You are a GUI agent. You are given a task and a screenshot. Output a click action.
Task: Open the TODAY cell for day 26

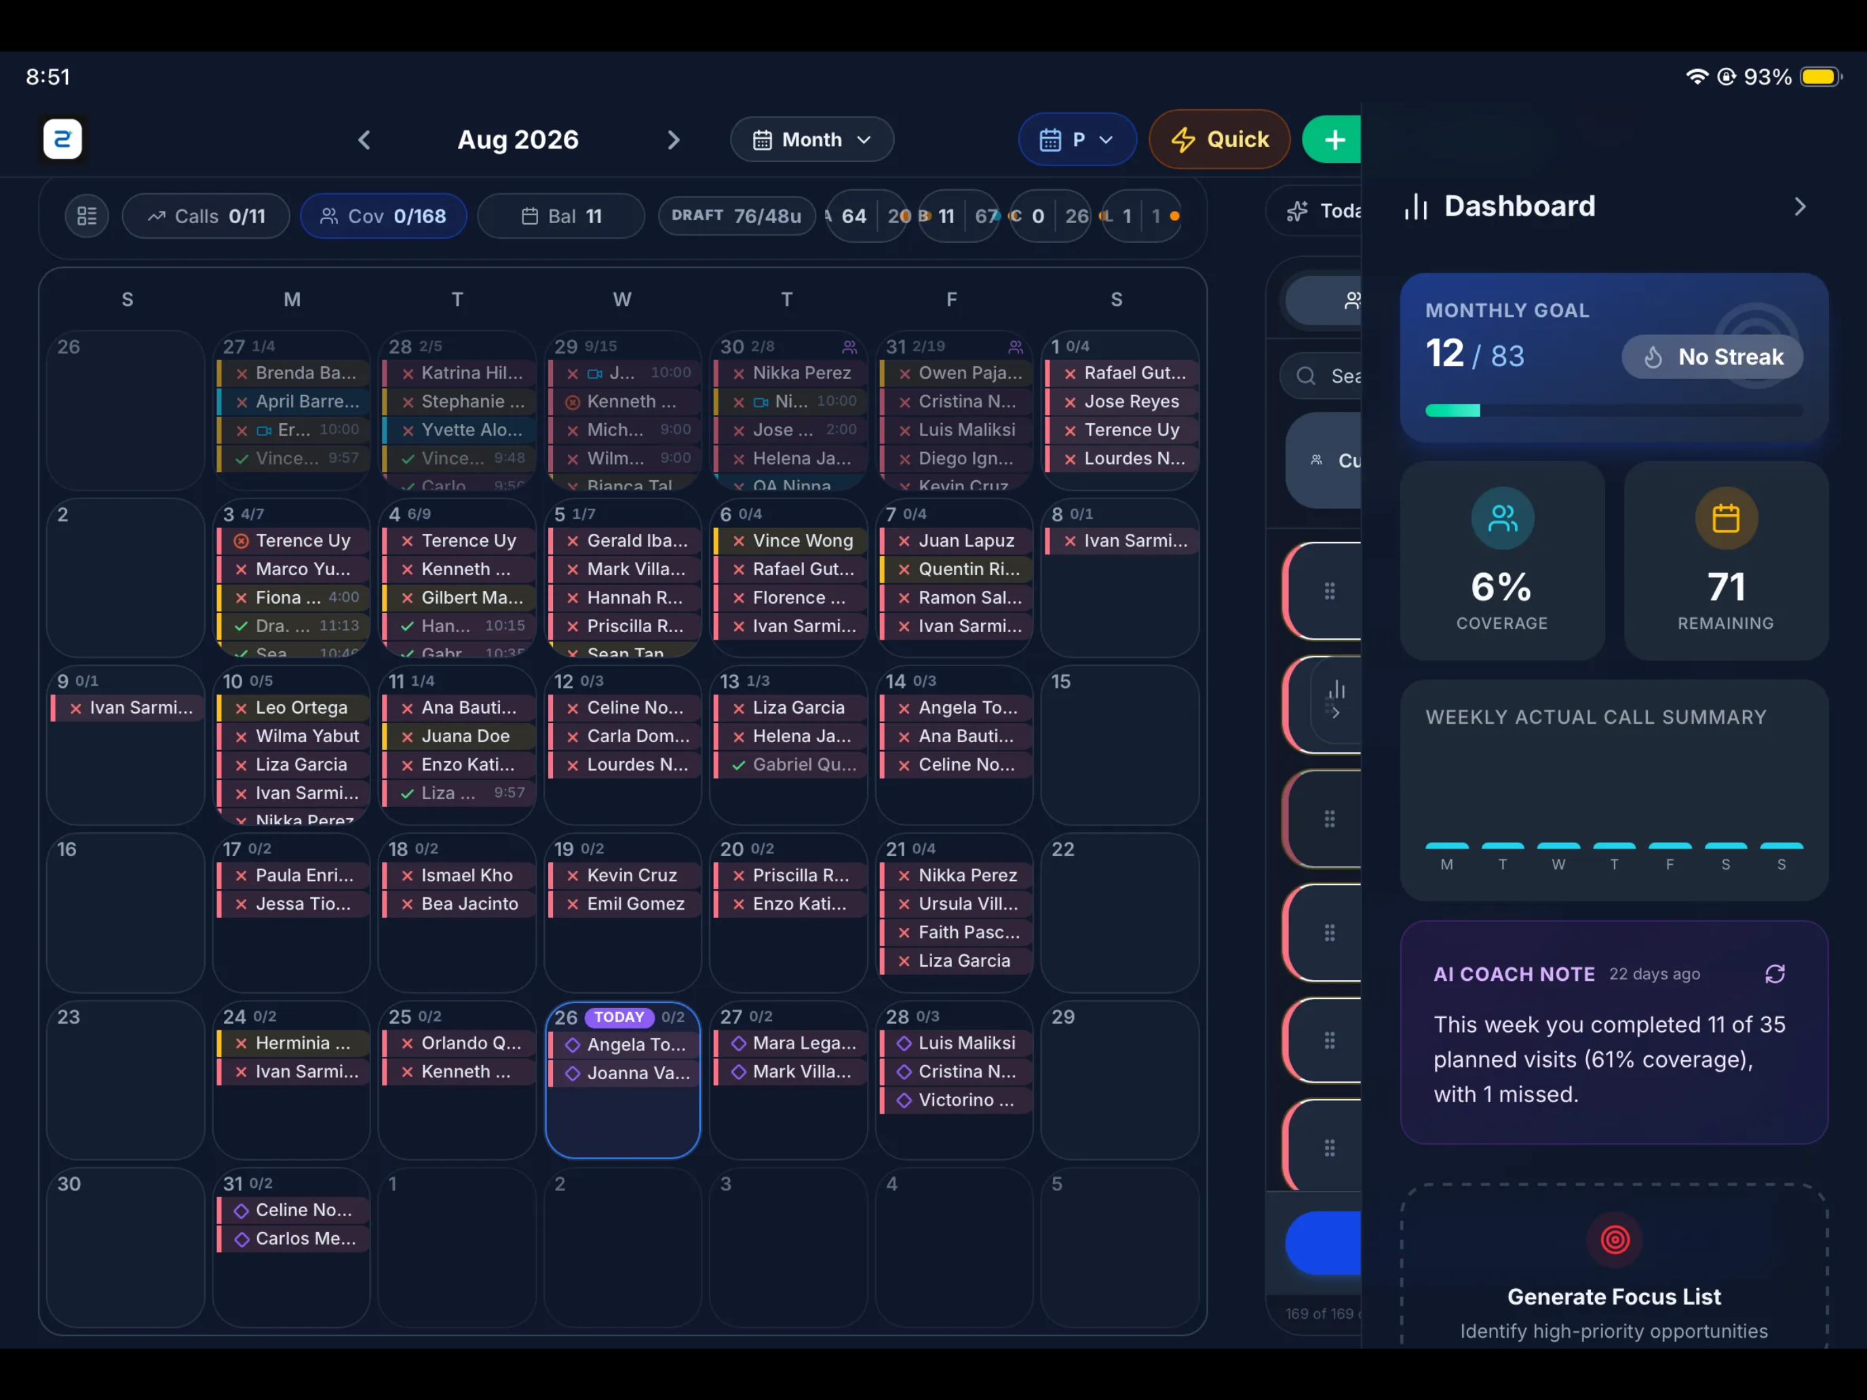(x=623, y=1080)
